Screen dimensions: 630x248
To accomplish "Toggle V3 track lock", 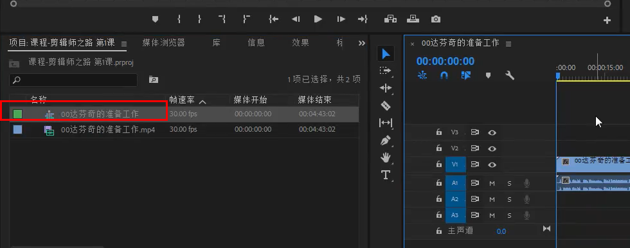I will (438, 132).
